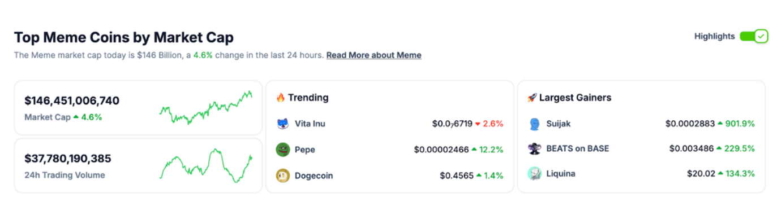Viewport: 773px width, 206px height.
Task: Select the Dogecoin coin icon
Action: coord(282,176)
